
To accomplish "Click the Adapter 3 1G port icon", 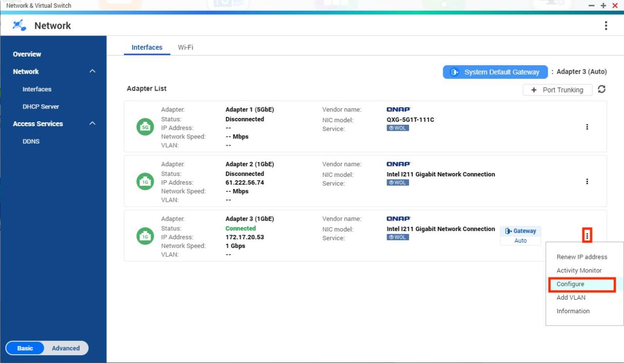I will (145, 236).
